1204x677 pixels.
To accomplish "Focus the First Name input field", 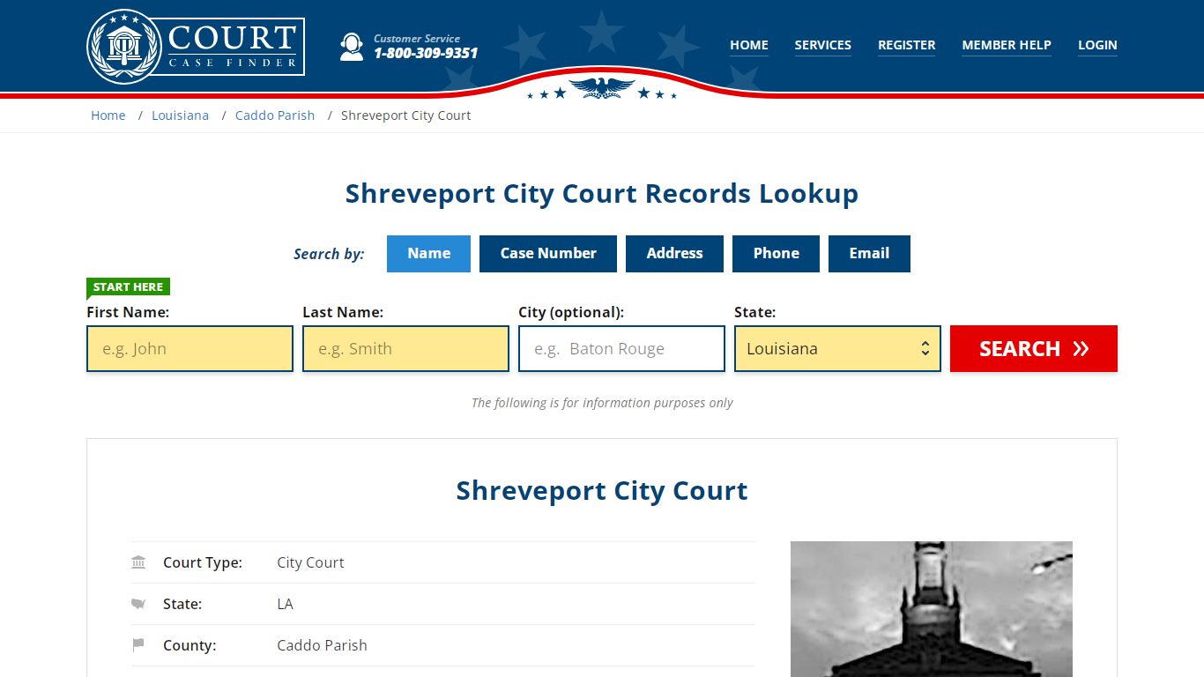I will pyautogui.click(x=190, y=348).
